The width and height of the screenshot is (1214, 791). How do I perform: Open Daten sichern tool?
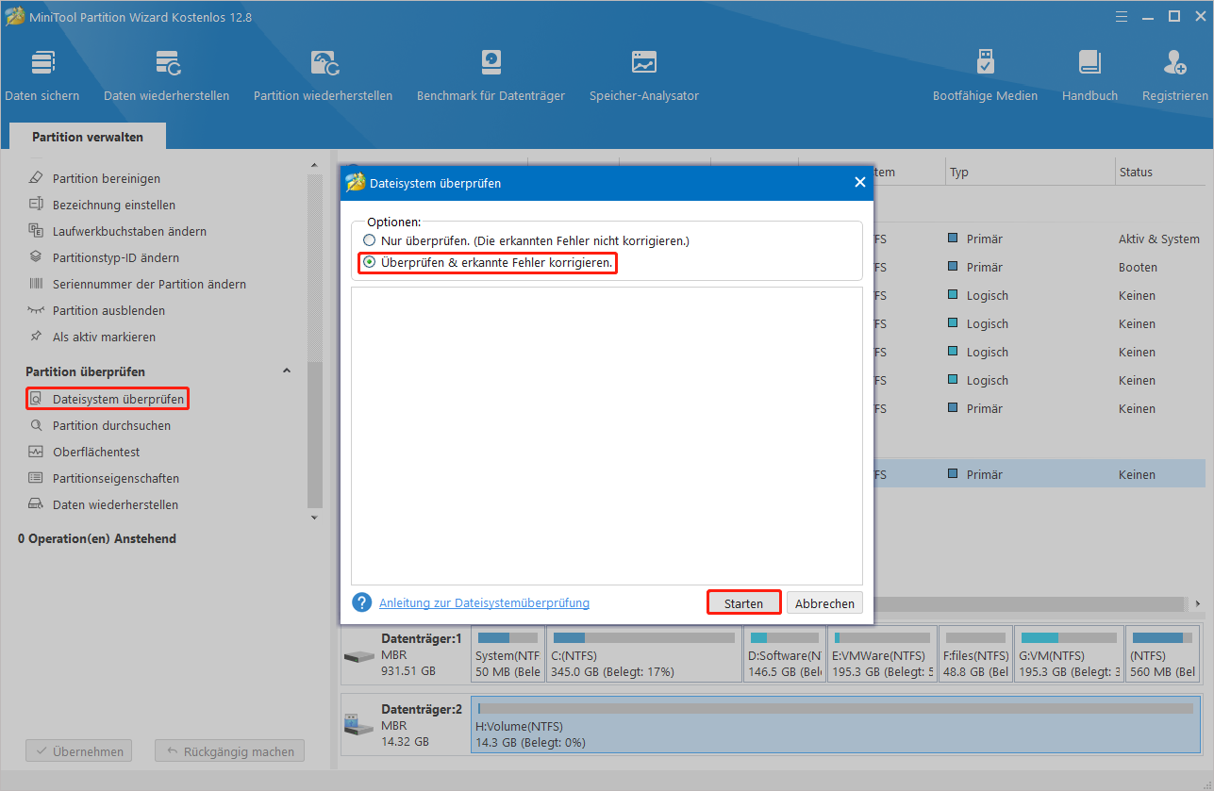(42, 75)
